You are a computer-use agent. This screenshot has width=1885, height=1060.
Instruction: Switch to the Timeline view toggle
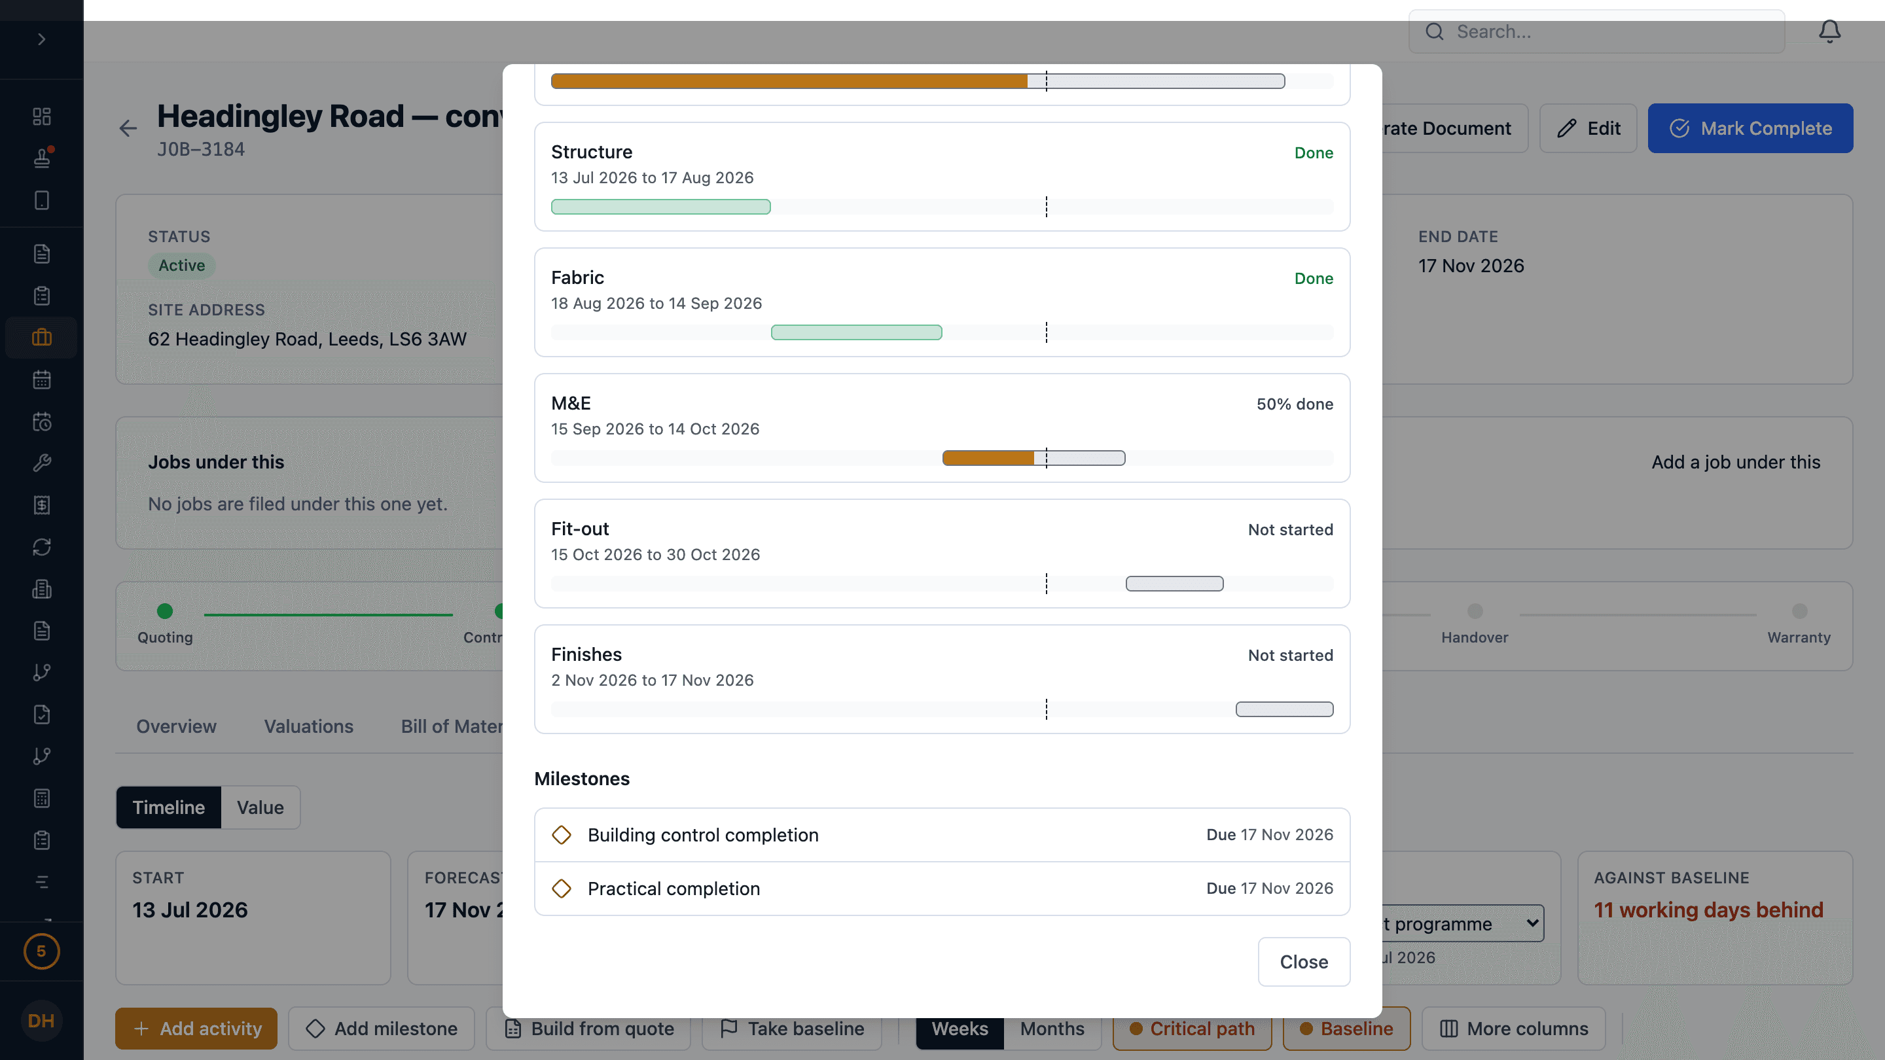(x=168, y=807)
